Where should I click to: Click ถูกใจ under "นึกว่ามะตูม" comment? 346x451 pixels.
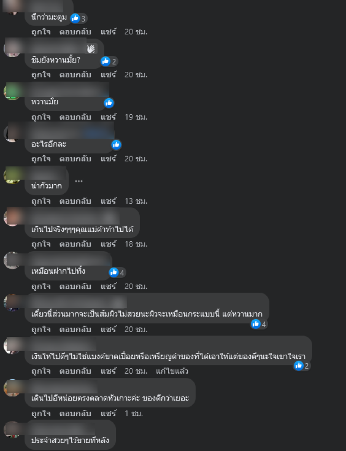[41, 32]
